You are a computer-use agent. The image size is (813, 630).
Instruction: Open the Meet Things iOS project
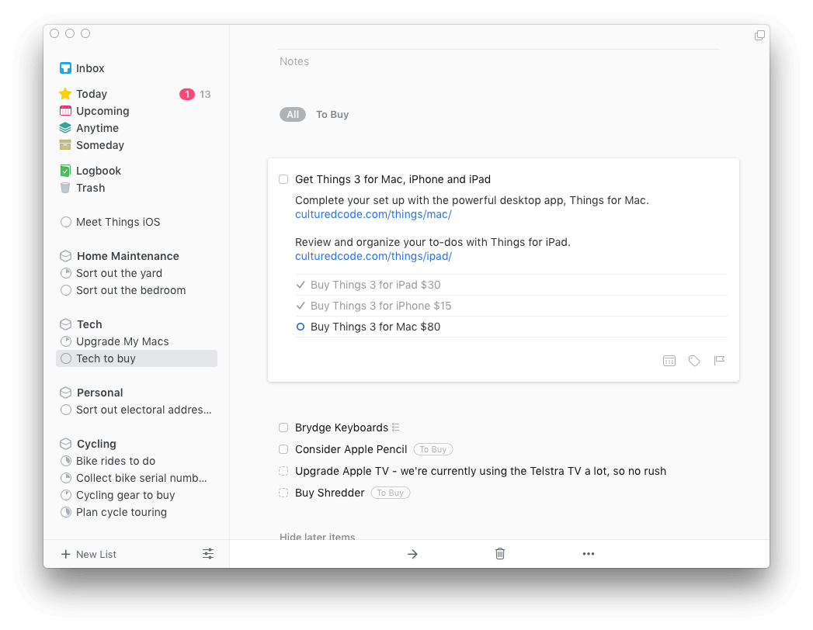pos(137,222)
